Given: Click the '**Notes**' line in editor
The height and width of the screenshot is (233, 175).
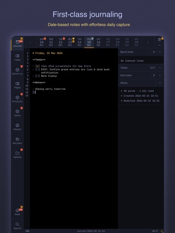Looking at the screenshot, I should (x=39, y=83).
